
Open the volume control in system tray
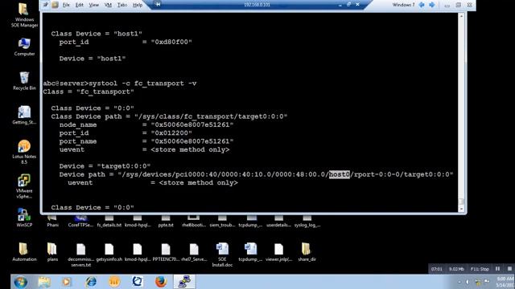pyautogui.click(x=468, y=282)
